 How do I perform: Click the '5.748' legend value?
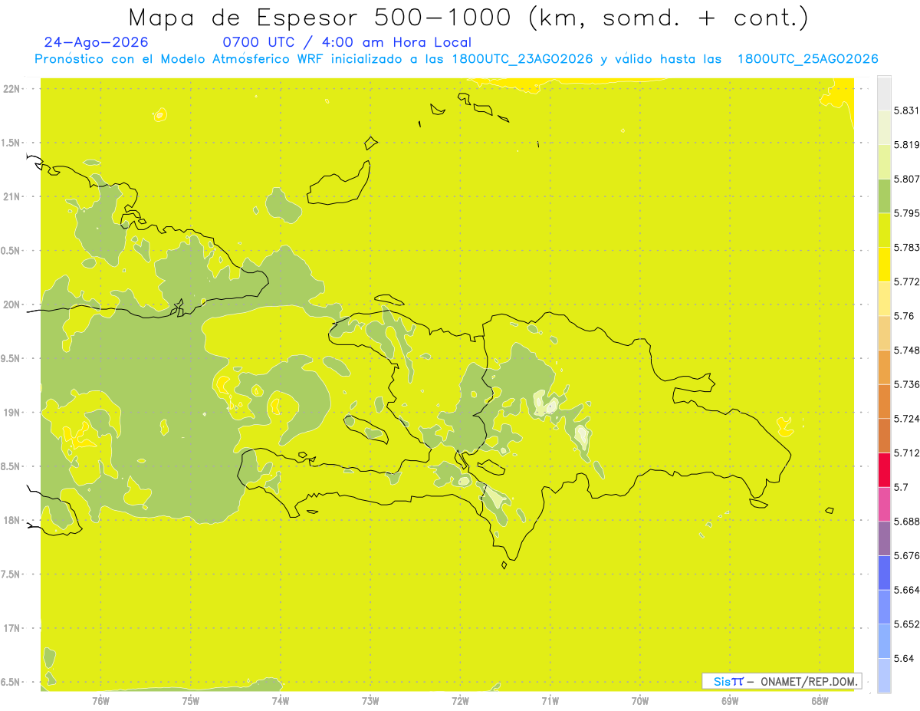coord(907,350)
